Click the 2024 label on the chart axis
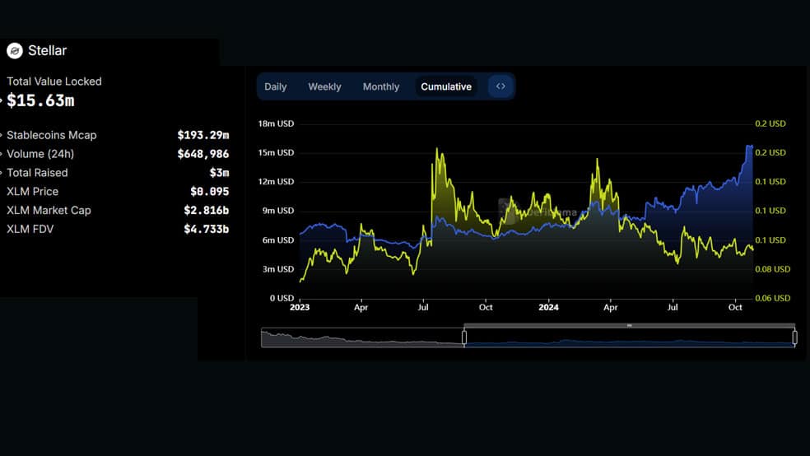 coord(548,307)
